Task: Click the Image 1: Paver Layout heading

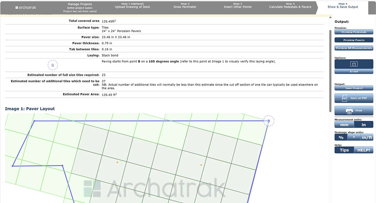Action: point(30,109)
